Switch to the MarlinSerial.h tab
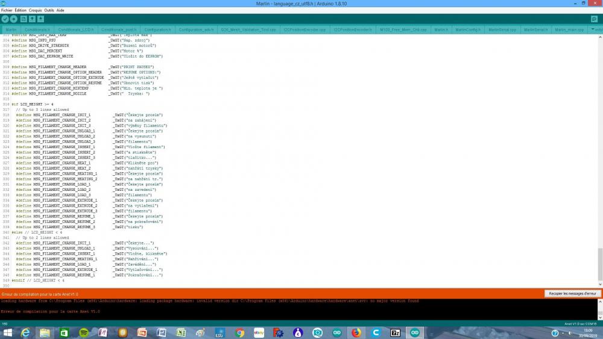Screen dimensions: 603x339 535,30
